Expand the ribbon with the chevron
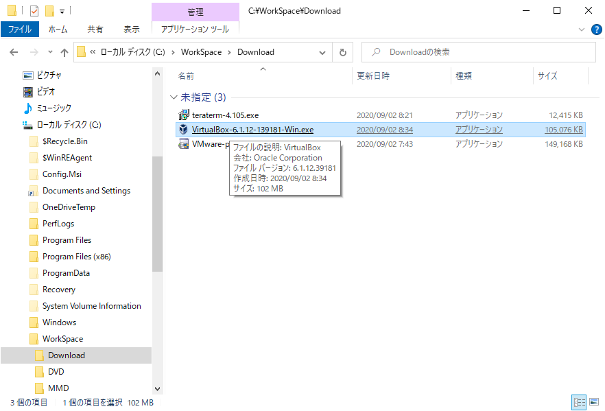This screenshot has width=605, height=411. (582, 30)
